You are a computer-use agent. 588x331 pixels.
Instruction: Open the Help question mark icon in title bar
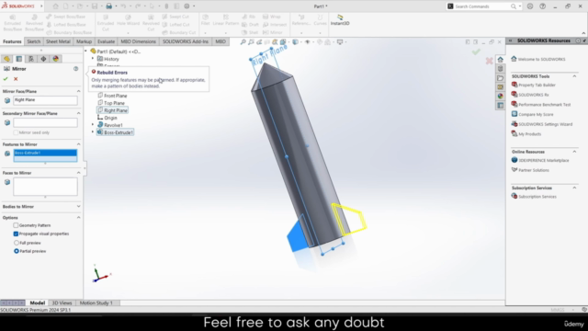pyautogui.click(x=542, y=6)
